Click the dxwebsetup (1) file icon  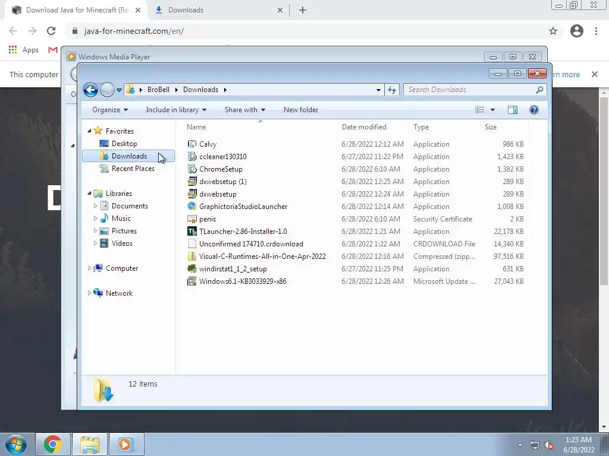coord(192,182)
